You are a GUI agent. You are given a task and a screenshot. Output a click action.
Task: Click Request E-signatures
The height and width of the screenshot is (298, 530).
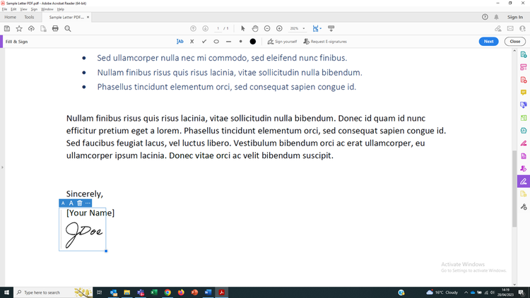[x=325, y=42]
